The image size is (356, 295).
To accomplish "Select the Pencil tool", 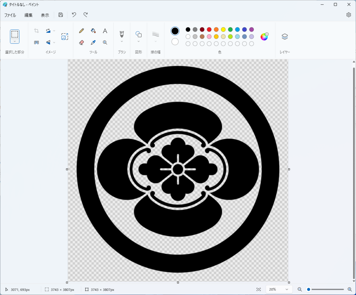I will point(82,31).
